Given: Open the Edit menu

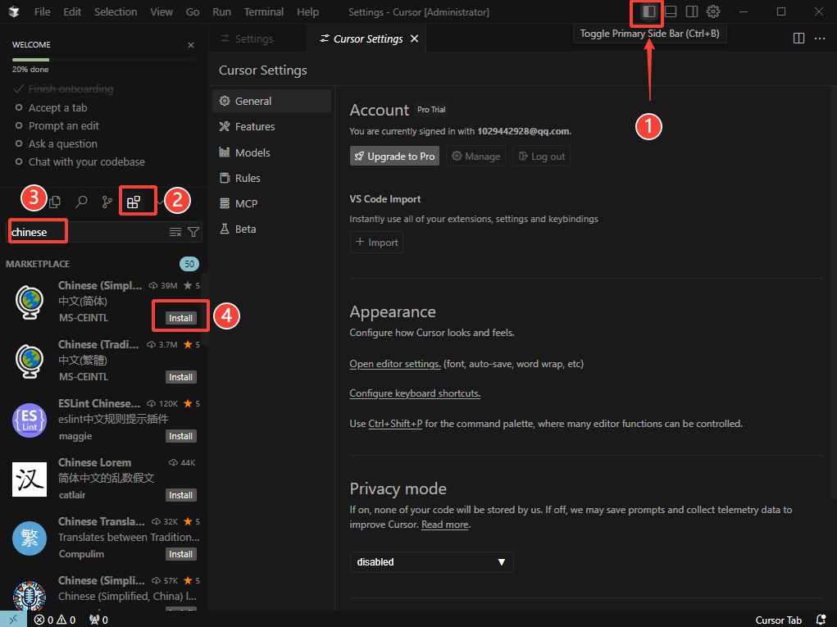Looking at the screenshot, I should 72,11.
